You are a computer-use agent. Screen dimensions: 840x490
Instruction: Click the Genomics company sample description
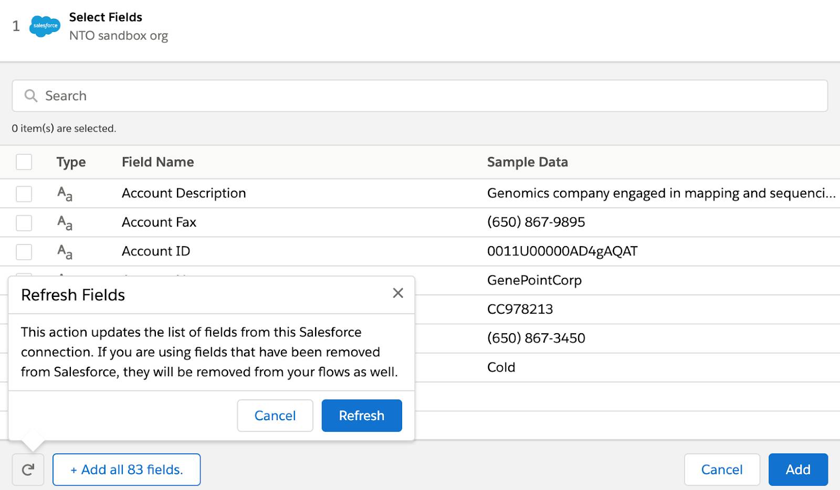[x=661, y=193]
